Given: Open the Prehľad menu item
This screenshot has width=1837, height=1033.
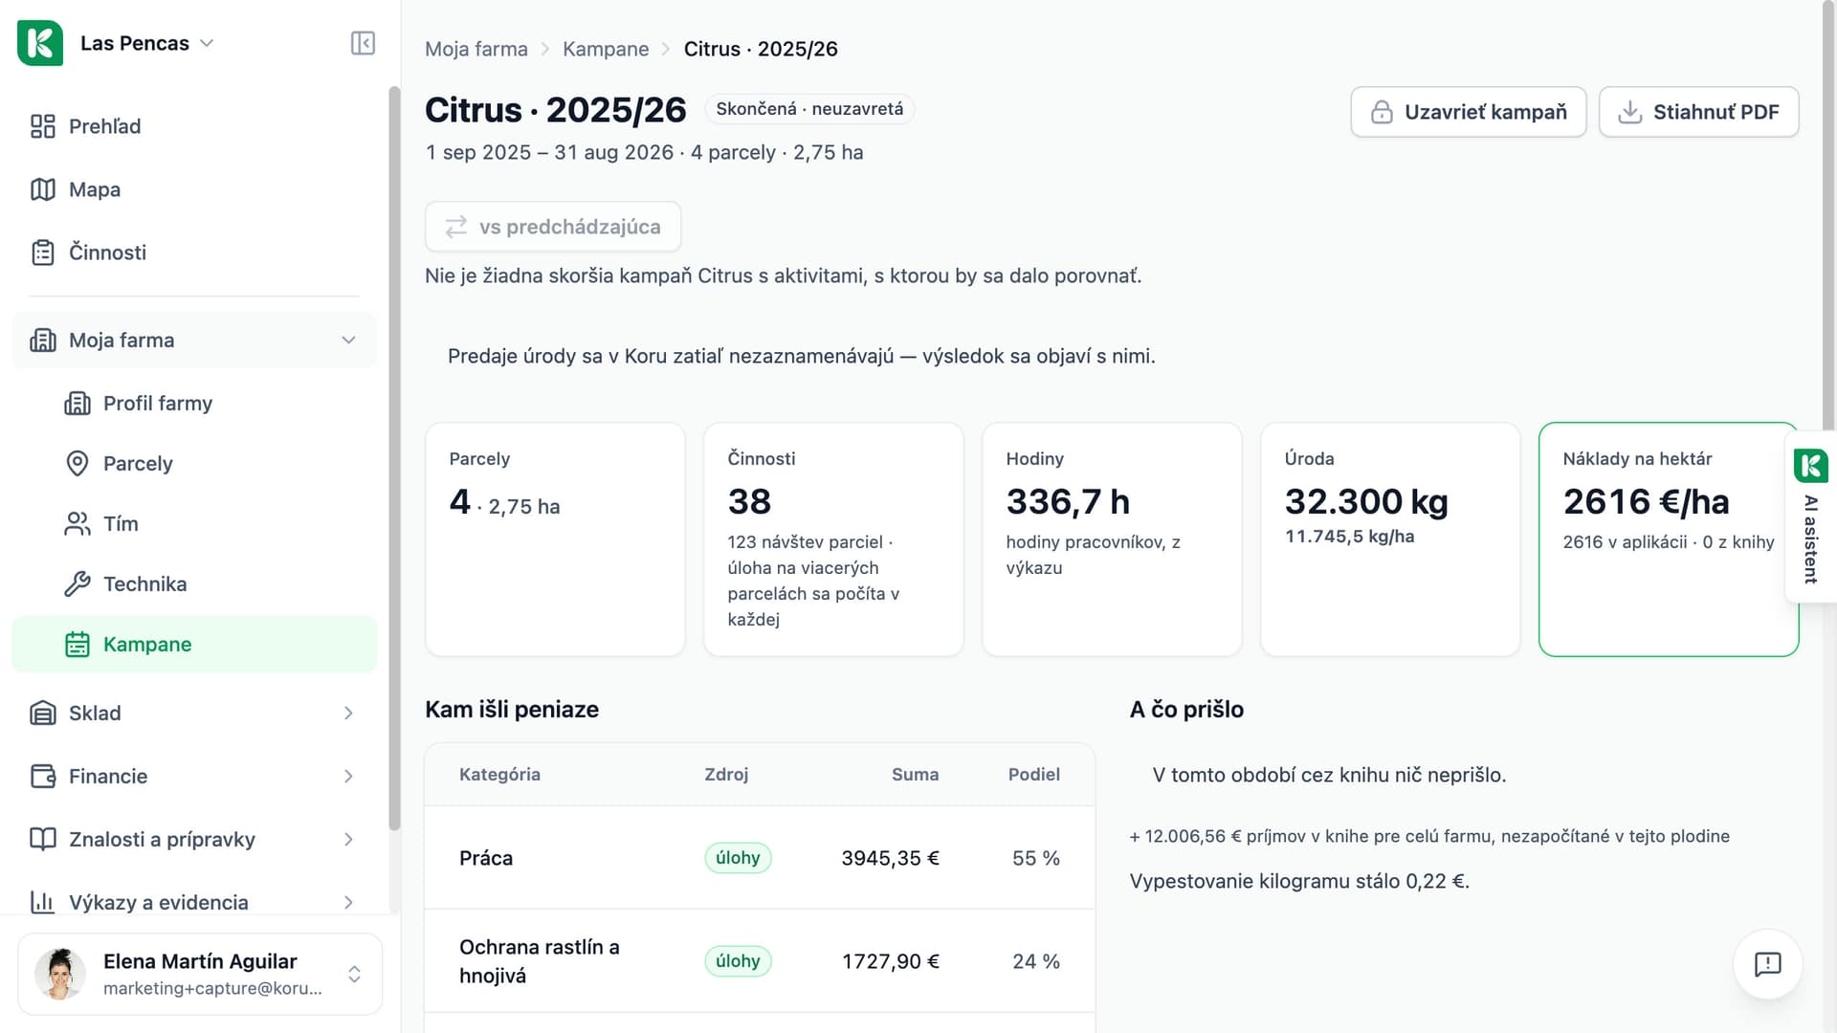Looking at the screenshot, I should coord(194,126).
